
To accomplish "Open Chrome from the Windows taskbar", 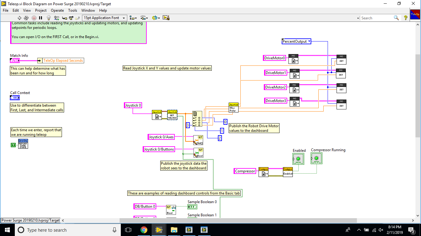I will coord(144,230).
